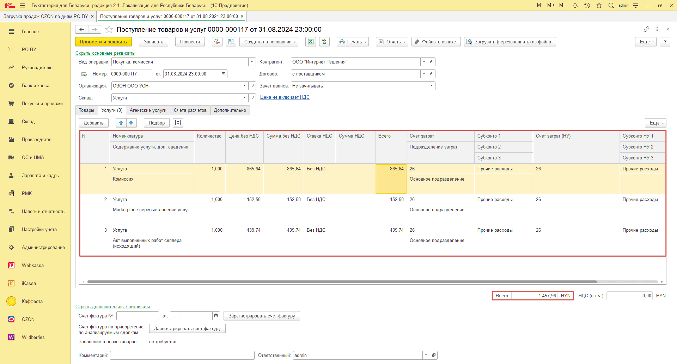The image size is (677, 364).
Task: Click the Записать button
Action: click(x=153, y=42)
